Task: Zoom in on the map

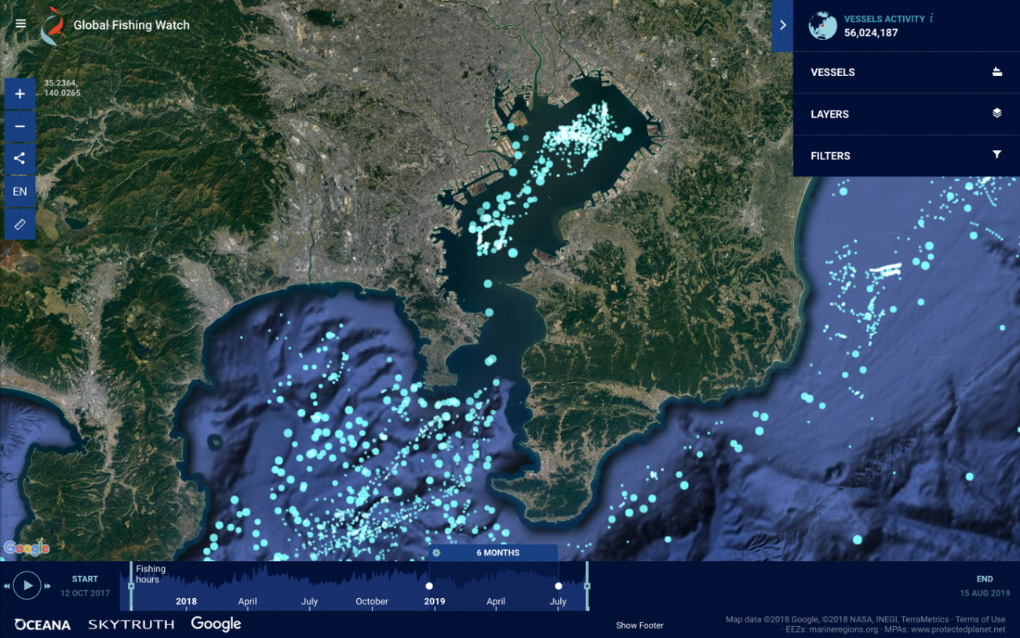Action: tap(20, 94)
